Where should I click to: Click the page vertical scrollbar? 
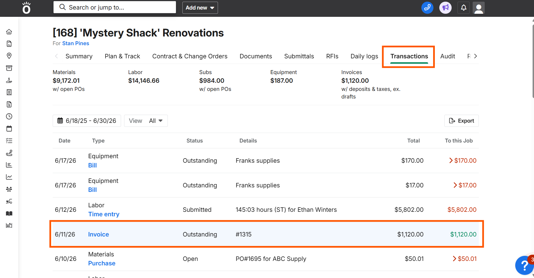[533, 62]
